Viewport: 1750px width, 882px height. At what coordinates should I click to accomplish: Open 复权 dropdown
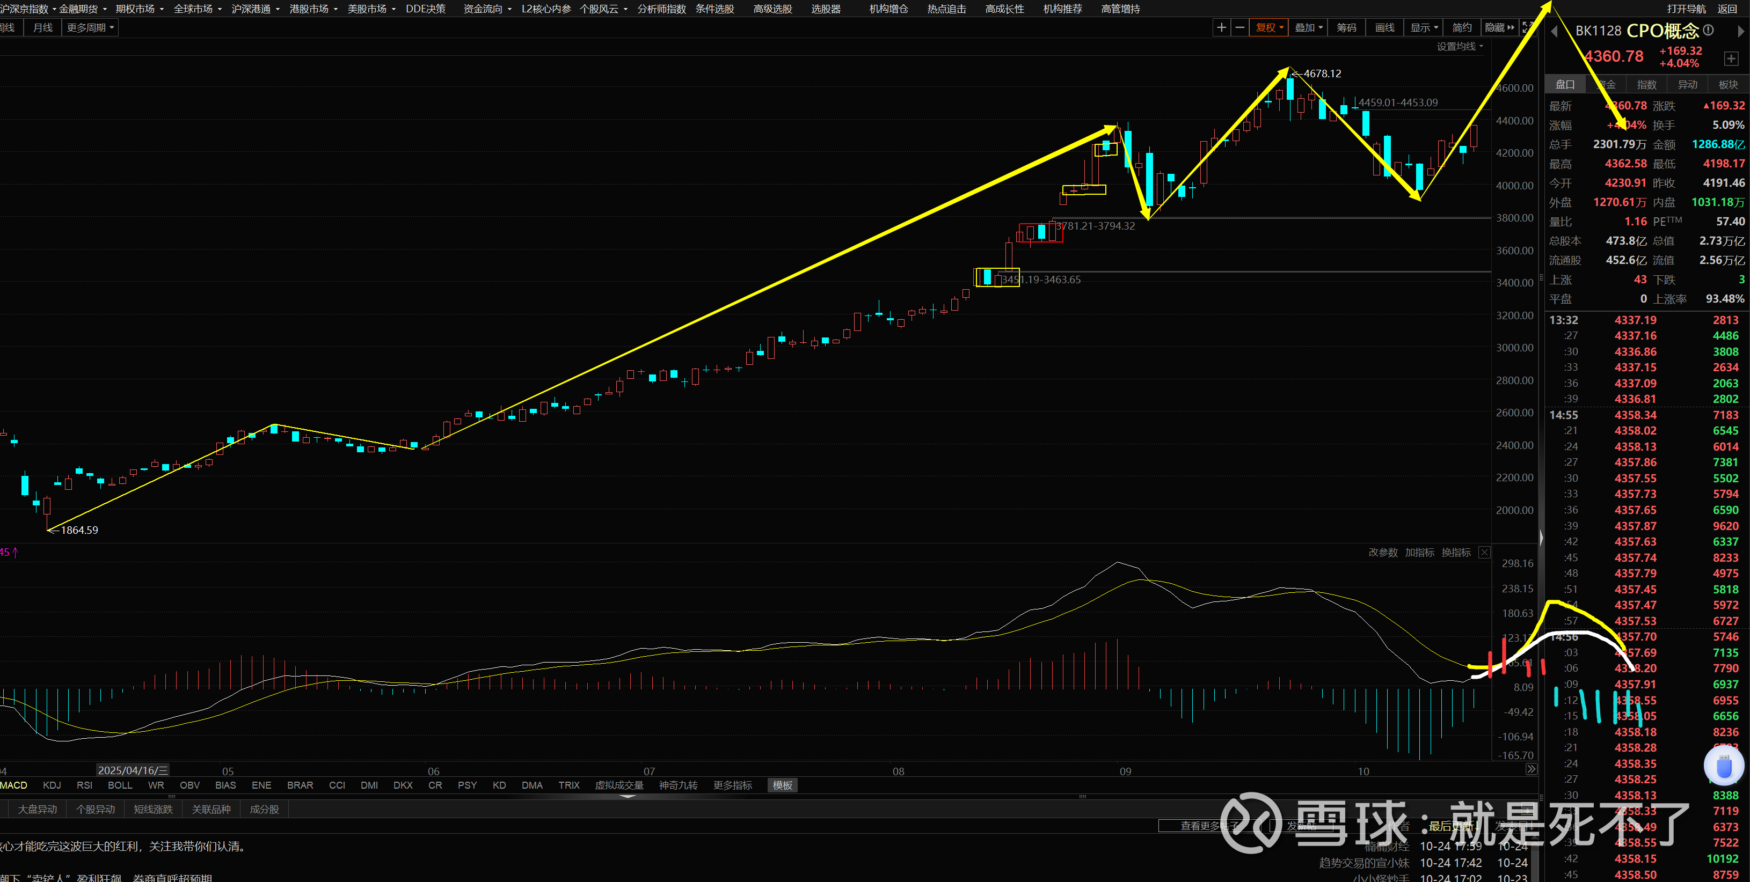(x=1269, y=28)
